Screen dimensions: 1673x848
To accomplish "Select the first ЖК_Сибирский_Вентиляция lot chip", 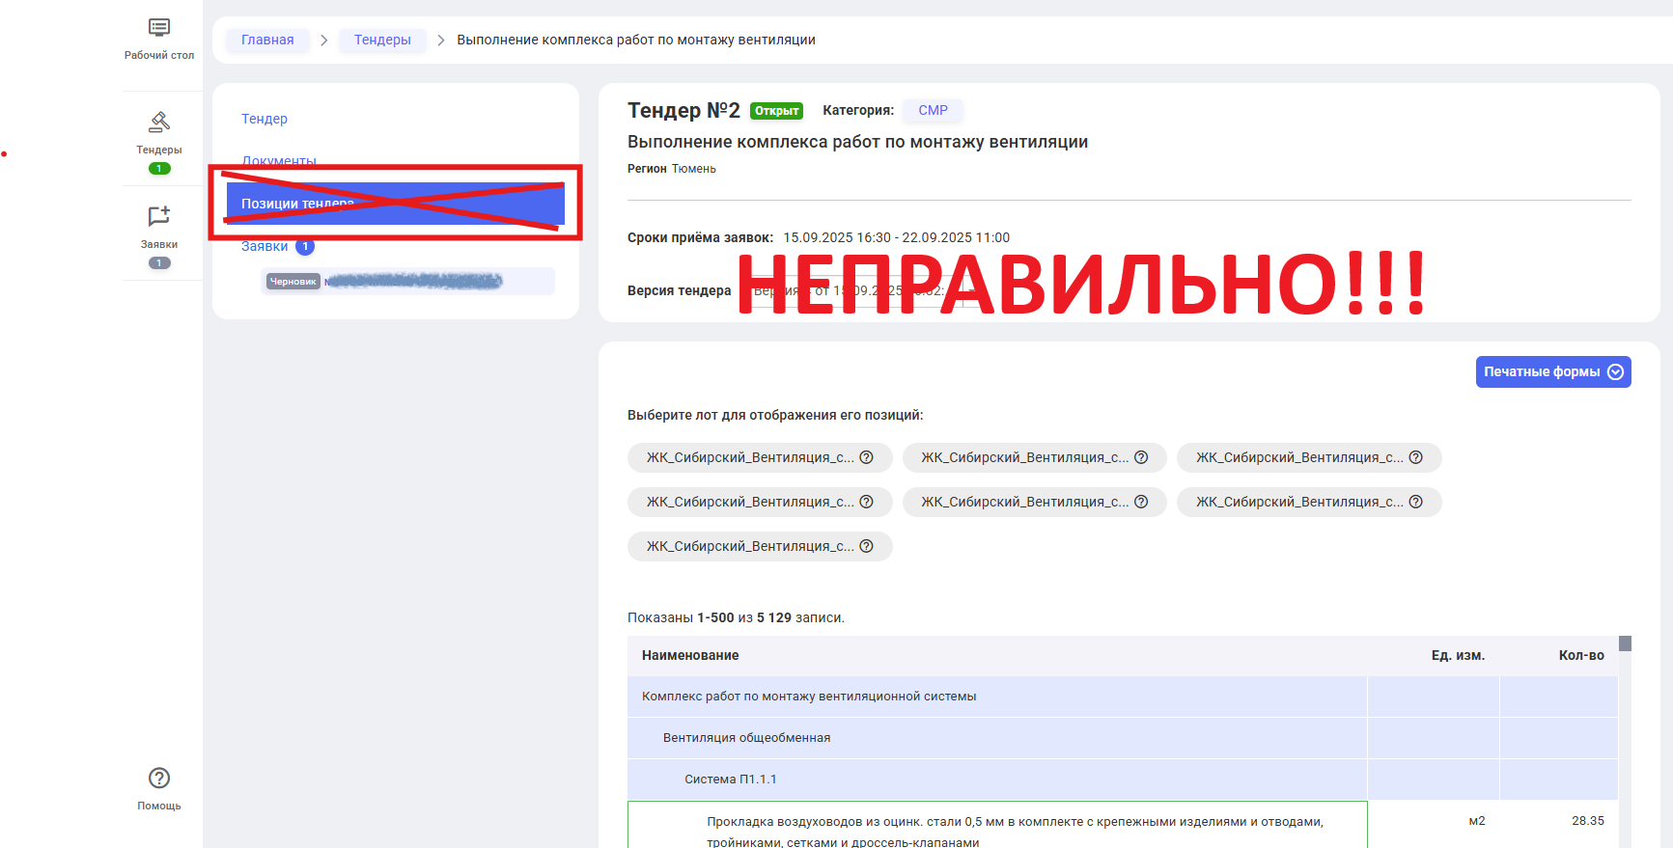I will click(749, 457).
